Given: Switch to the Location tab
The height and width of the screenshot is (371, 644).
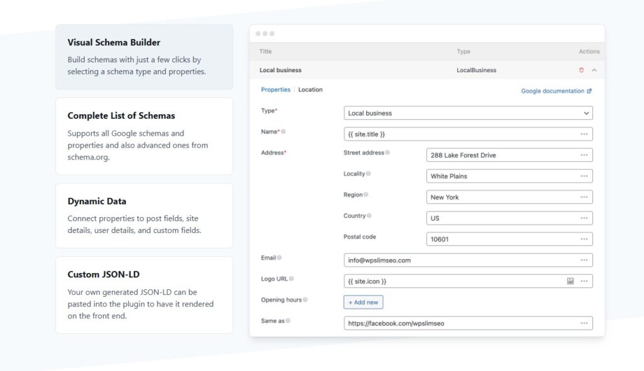Looking at the screenshot, I should [x=310, y=90].
